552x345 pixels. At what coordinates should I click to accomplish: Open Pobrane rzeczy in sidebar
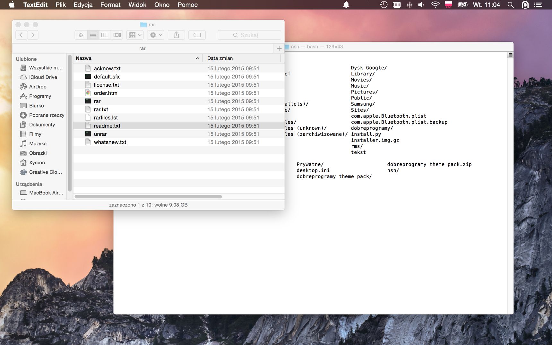(x=42, y=115)
